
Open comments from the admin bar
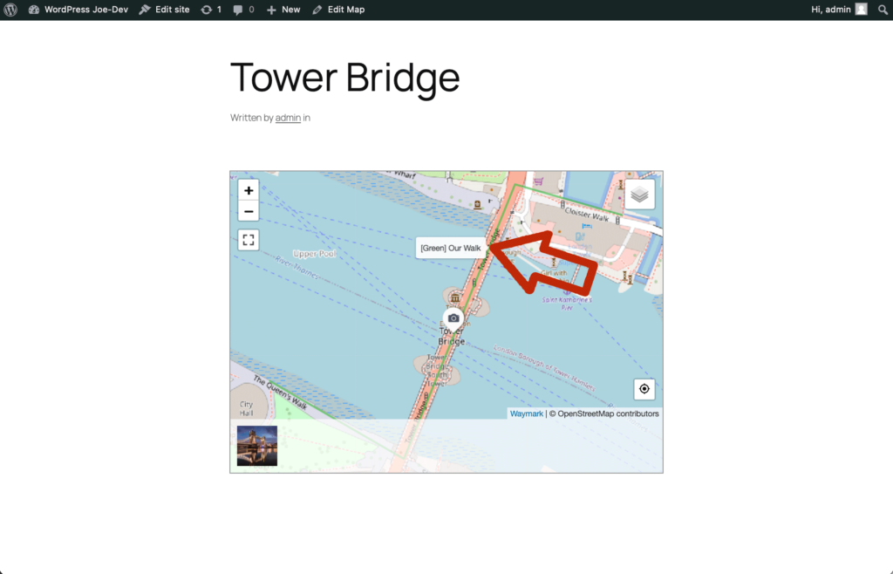(243, 10)
